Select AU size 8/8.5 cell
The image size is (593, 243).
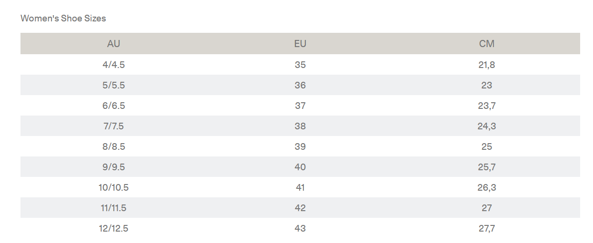(x=114, y=146)
